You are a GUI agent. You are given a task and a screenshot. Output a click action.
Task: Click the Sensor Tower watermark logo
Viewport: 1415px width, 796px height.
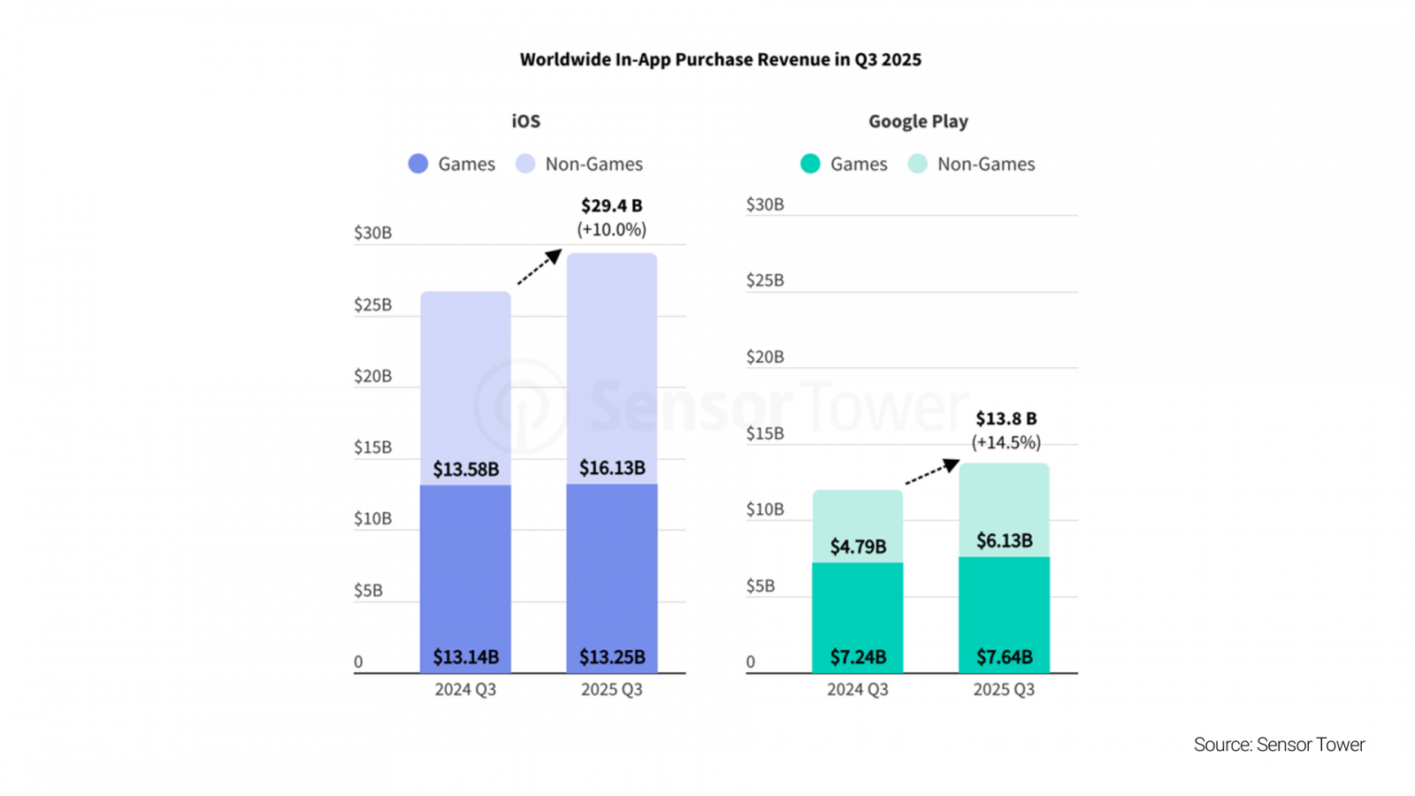[x=520, y=405]
